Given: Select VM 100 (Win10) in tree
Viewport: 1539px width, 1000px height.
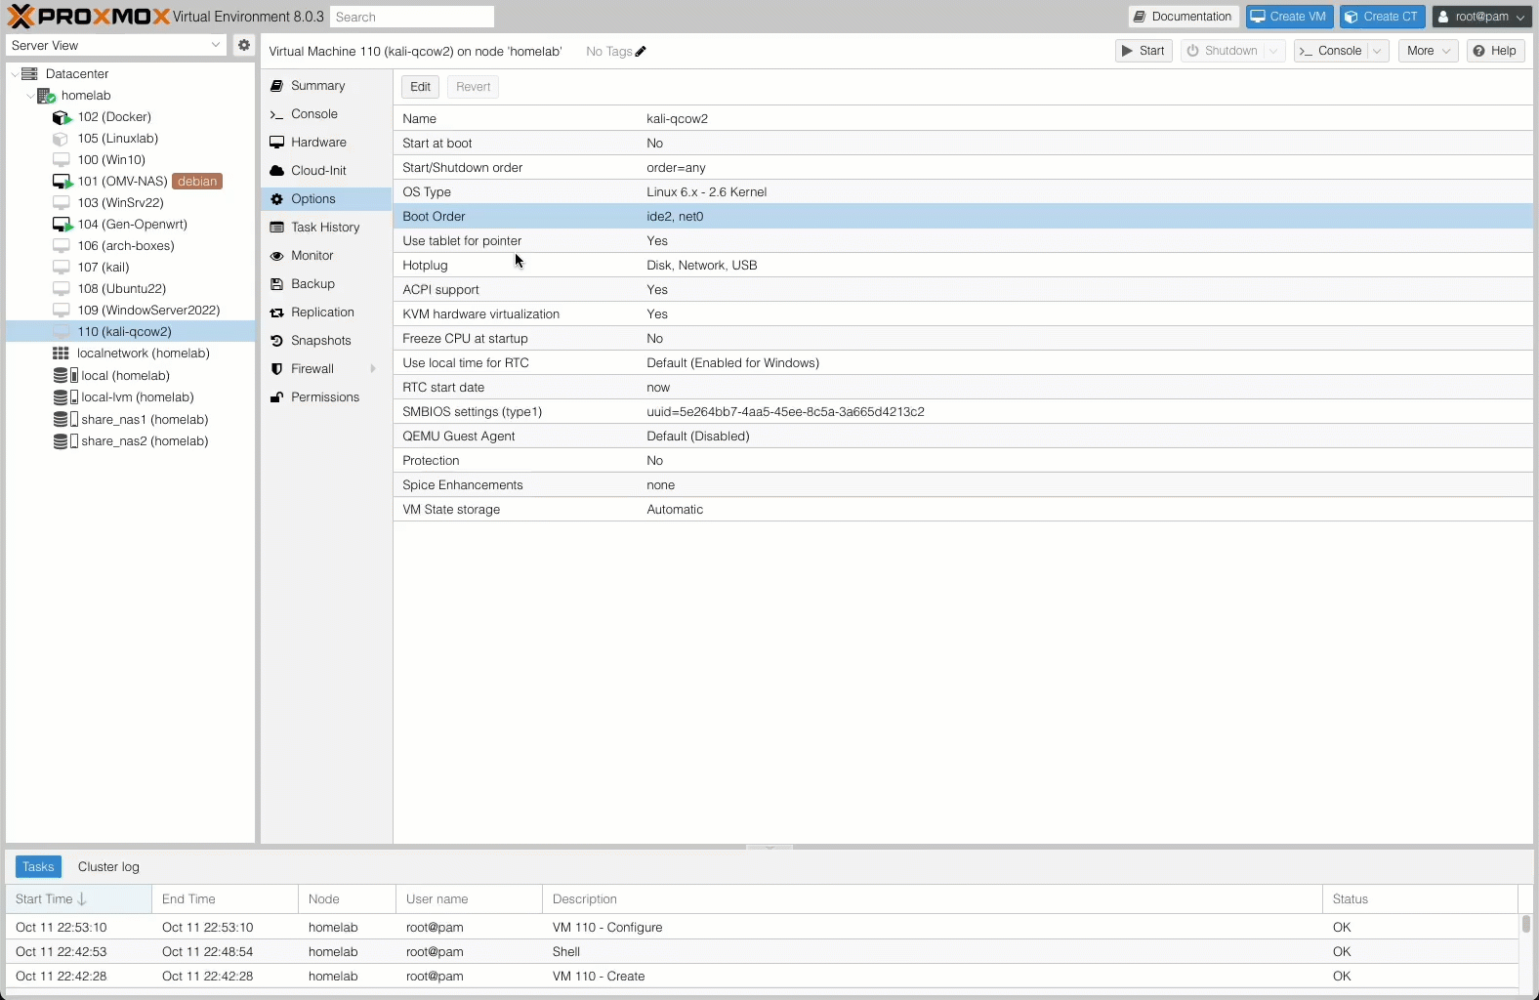Looking at the screenshot, I should tap(131, 160).
